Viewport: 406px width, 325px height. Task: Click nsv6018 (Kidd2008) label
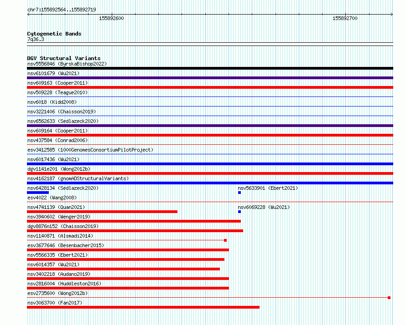[x=52, y=102]
